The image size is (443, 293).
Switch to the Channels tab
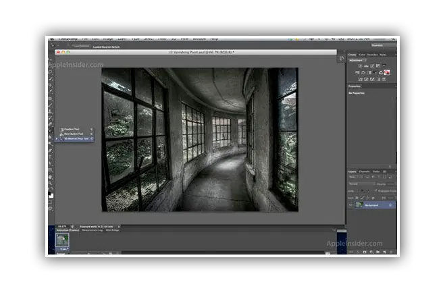point(364,171)
